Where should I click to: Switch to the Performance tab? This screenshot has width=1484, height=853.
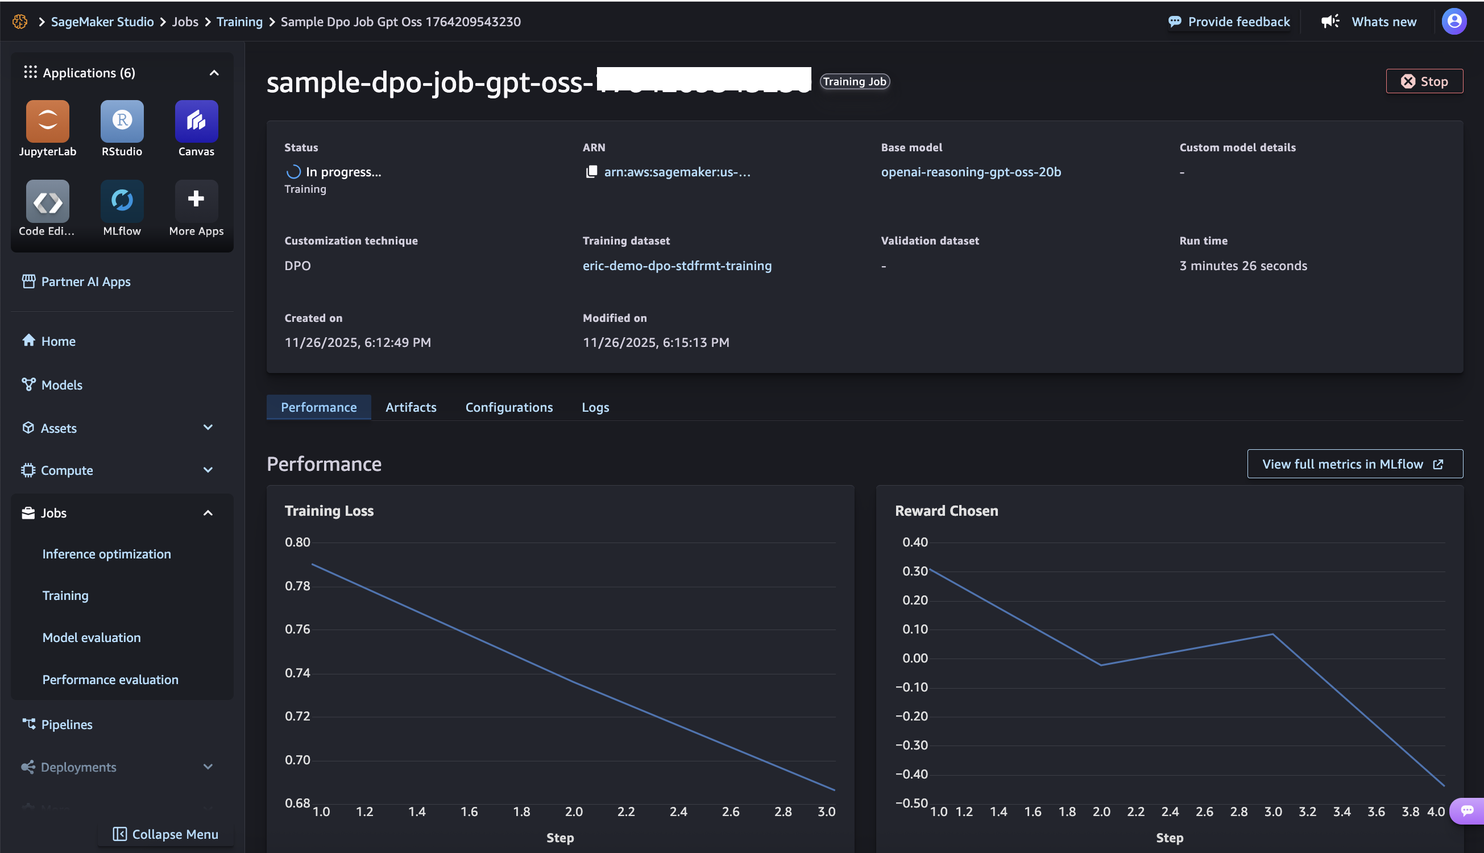point(318,407)
